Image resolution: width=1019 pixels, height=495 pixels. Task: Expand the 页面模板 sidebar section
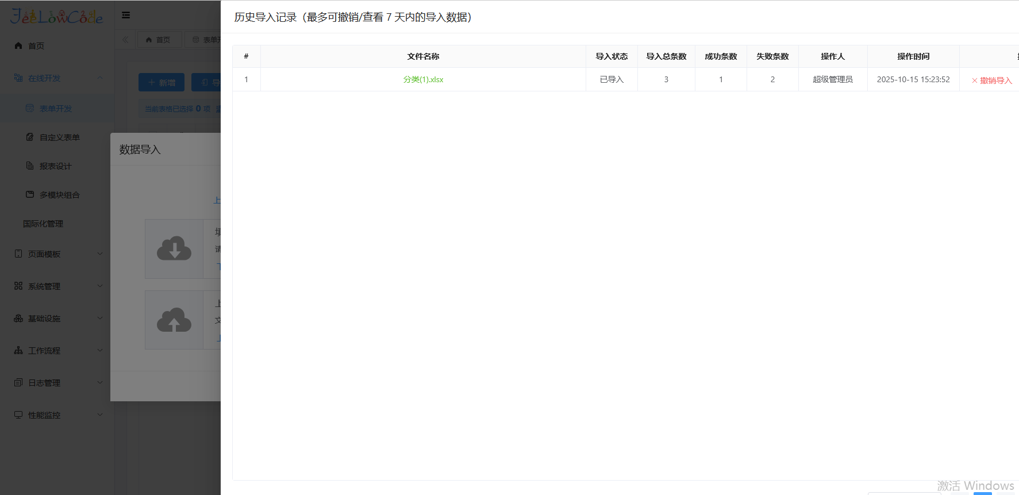[57, 254]
